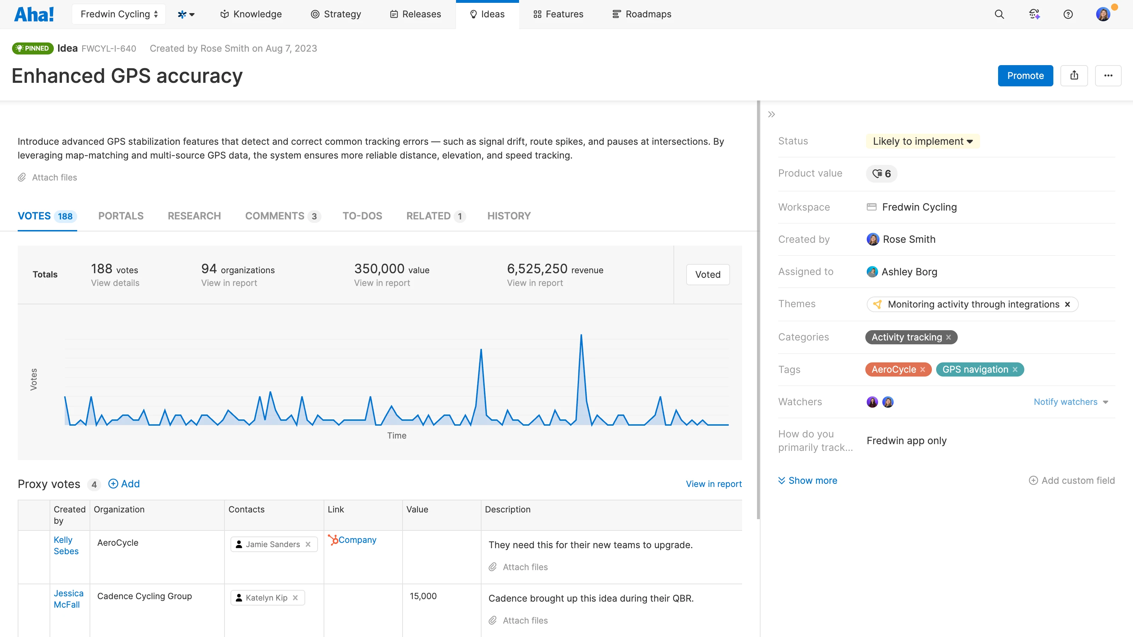Collapse the details sidebar with double chevron
1133x637 pixels.
pos(772,114)
